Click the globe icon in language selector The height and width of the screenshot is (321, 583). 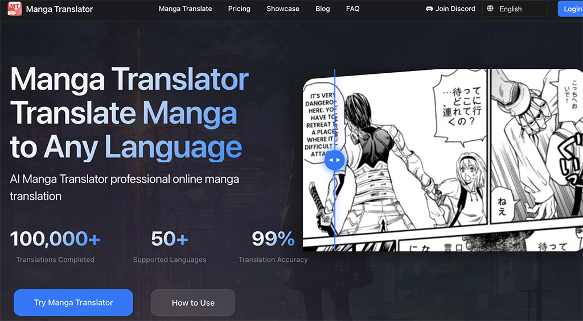(x=490, y=9)
